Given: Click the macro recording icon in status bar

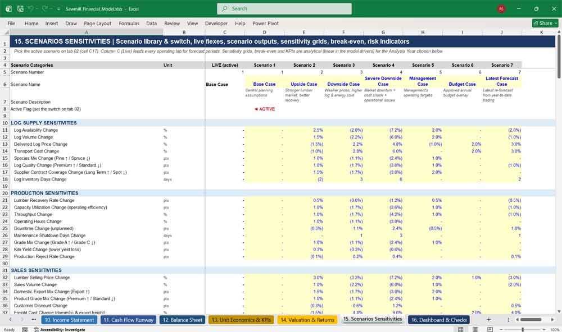Looking at the screenshot, I should coord(25,330).
